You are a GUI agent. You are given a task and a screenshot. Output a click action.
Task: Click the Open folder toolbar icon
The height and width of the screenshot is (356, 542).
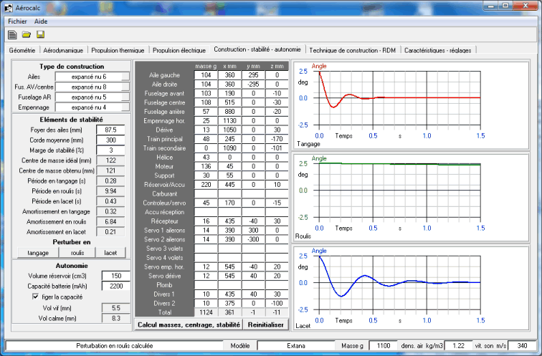click(x=27, y=34)
